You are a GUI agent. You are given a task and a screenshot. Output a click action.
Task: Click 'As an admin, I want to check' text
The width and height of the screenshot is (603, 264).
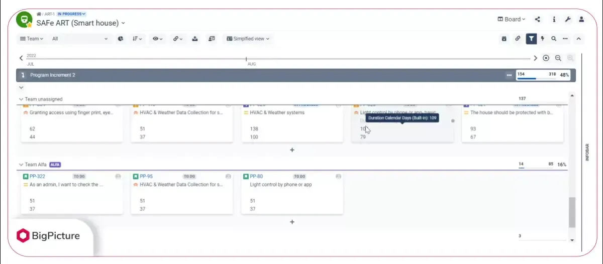[66, 185]
